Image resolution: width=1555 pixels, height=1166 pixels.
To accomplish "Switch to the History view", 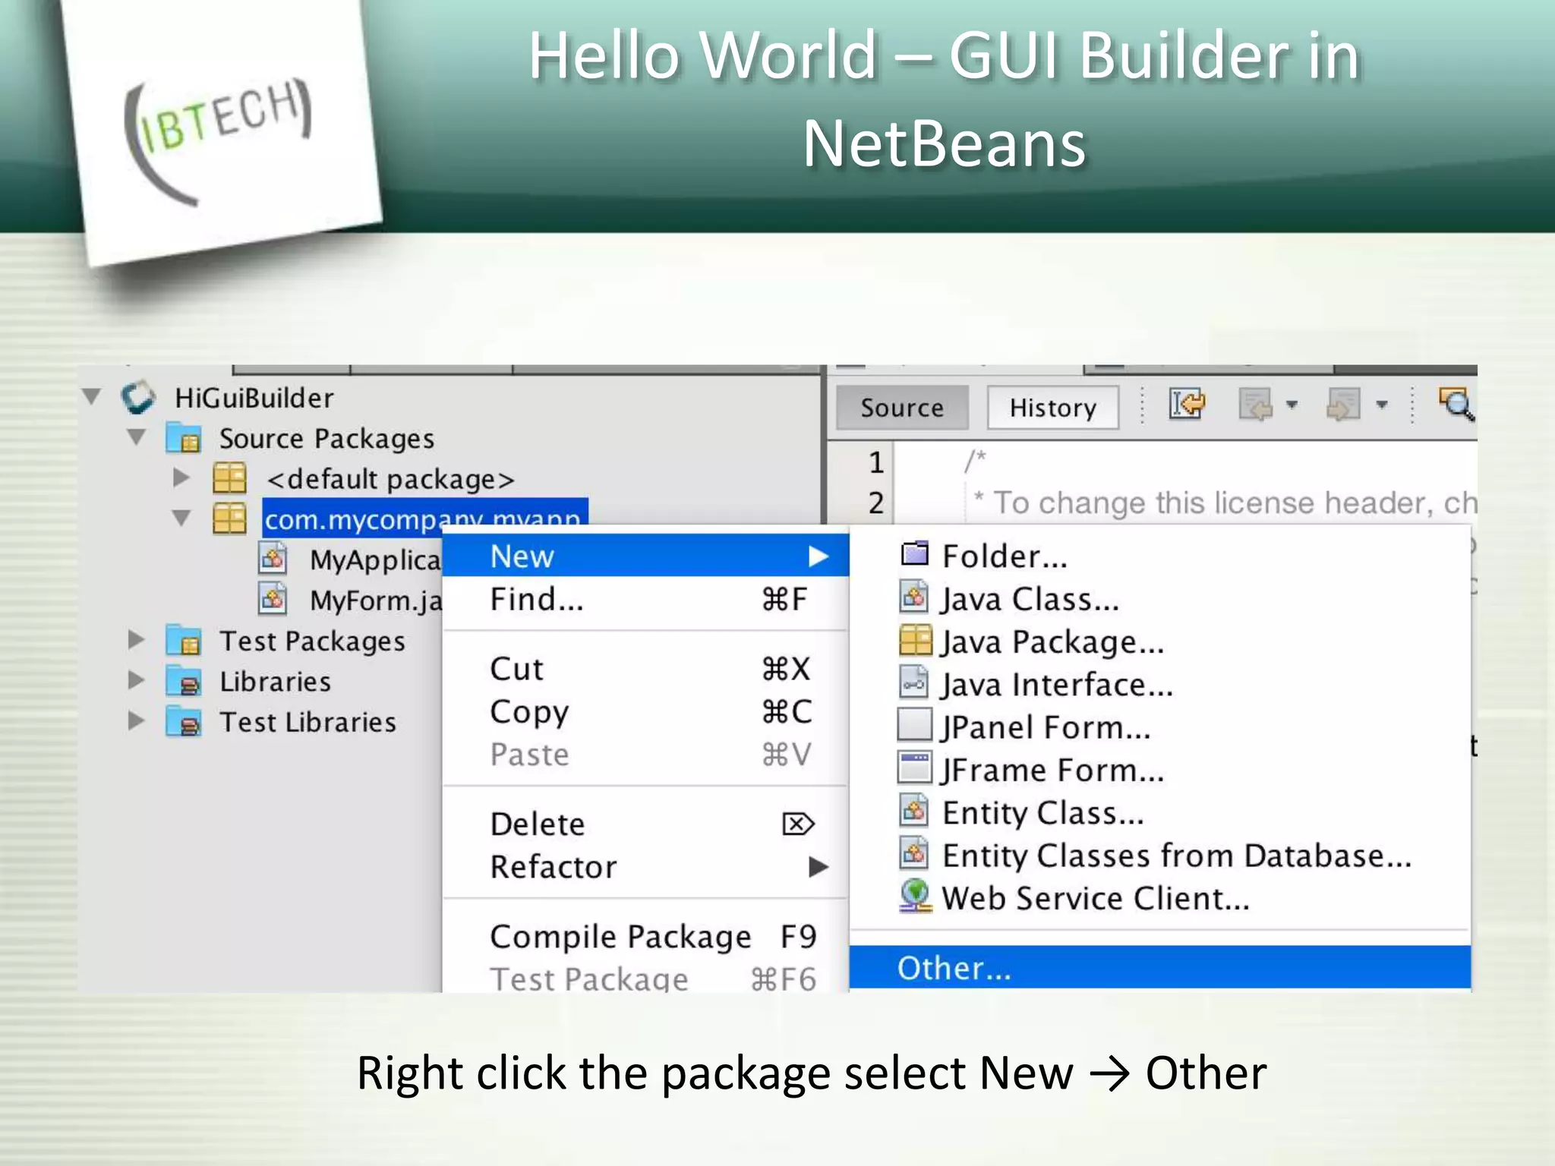I will [x=1052, y=408].
